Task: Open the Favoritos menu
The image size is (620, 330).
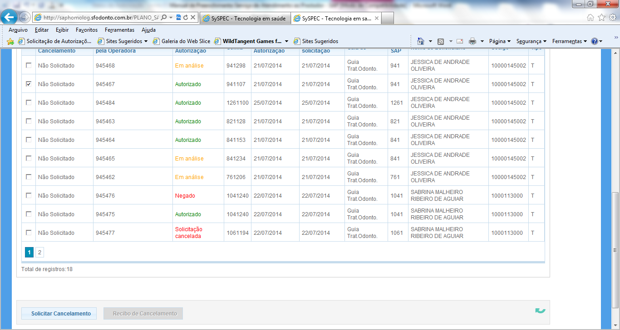Action: pyautogui.click(x=87, y=30)
